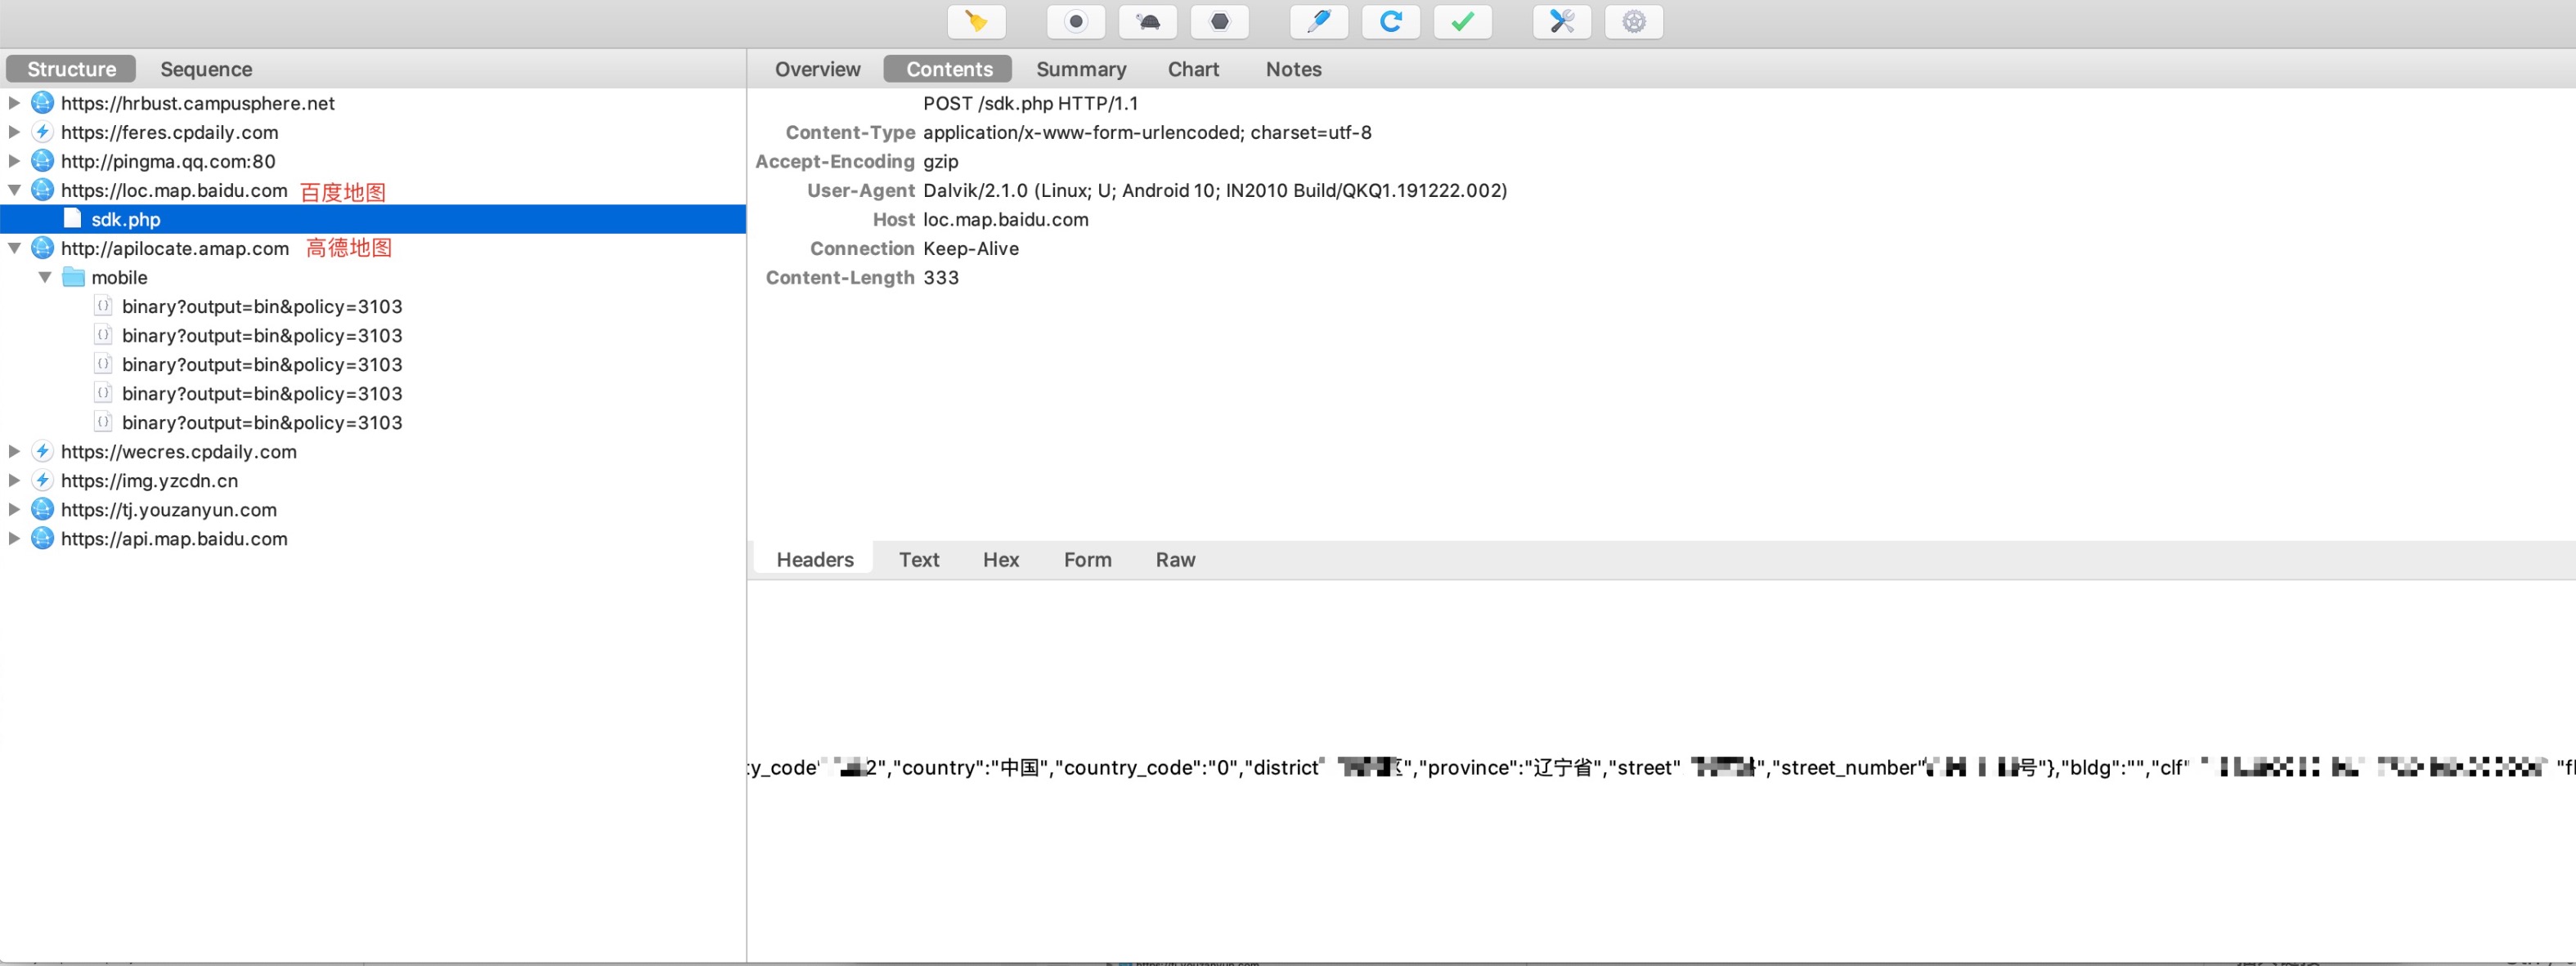Click the User-Agent header value

pos(1215,190)
